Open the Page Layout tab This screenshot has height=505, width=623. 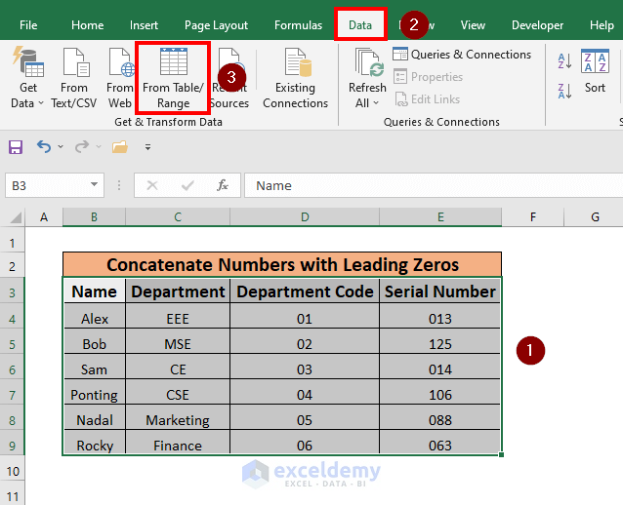[216, 25]
